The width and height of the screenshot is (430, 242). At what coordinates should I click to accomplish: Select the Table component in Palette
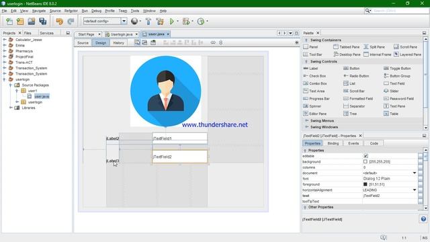[391, 114]
